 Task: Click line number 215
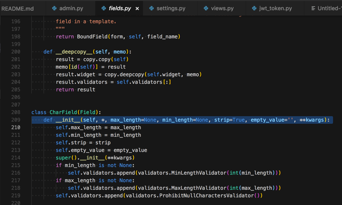pos(16,165)
